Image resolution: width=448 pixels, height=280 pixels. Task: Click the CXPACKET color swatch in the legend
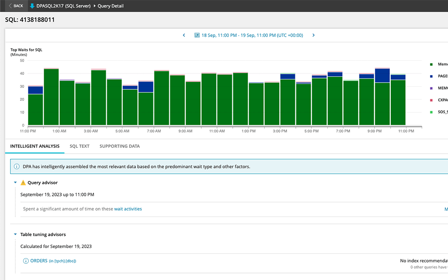pyautogui.click(x=432, y=100)
